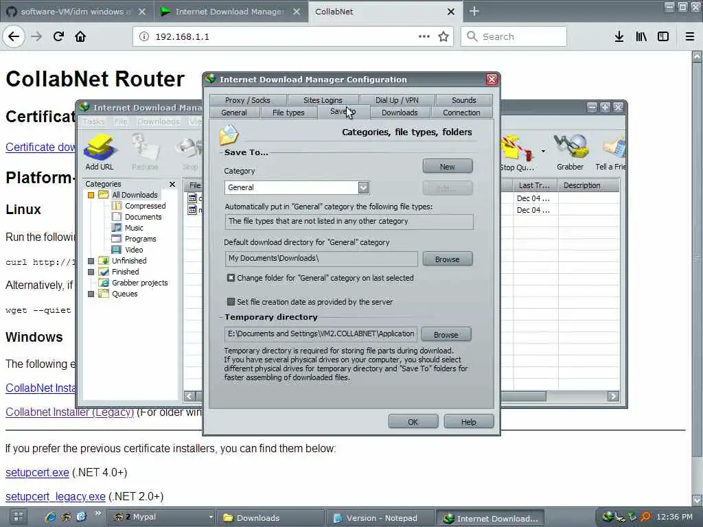Open the browser library icon

(x=641, y=36)
